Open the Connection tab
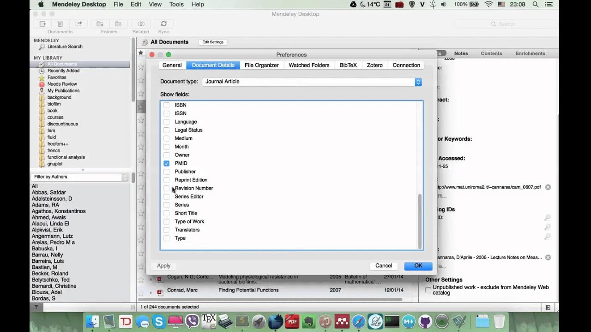Viewport: 591px width, 332px height. tap(406, 65)
